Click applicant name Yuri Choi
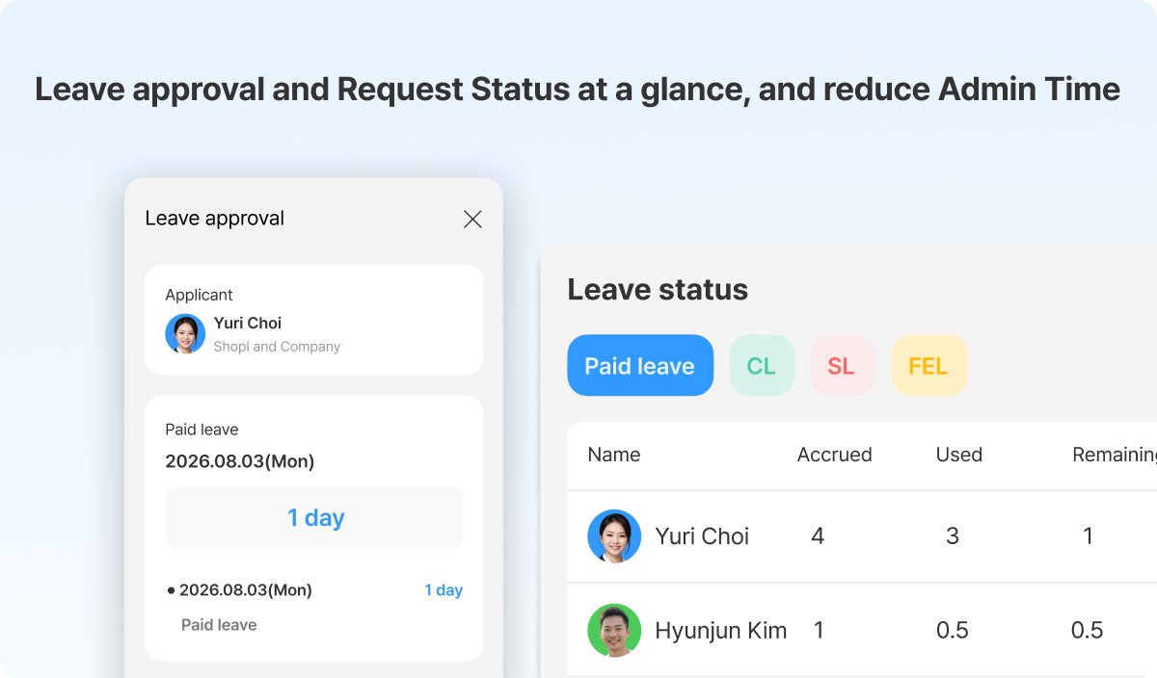The height and width of the screenshot is (678, 1157). (x=248, y=323)
